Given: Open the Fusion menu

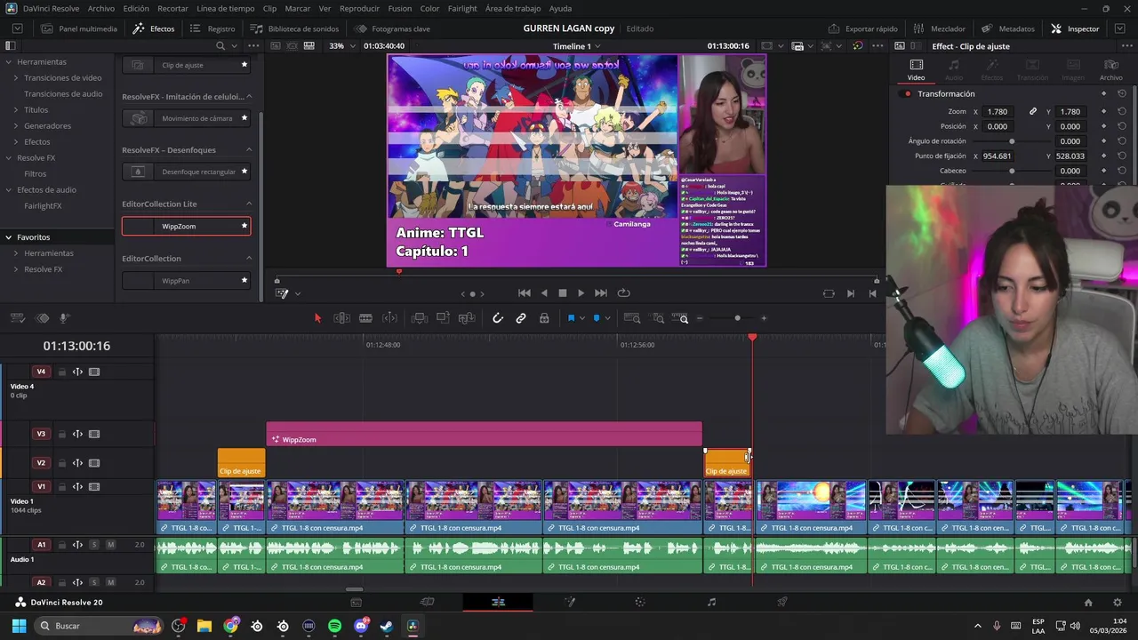Looking at the screenshot, I should 400,8.
